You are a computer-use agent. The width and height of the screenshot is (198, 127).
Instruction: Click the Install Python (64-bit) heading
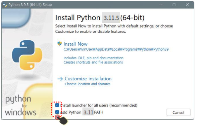tap(100, 18)
